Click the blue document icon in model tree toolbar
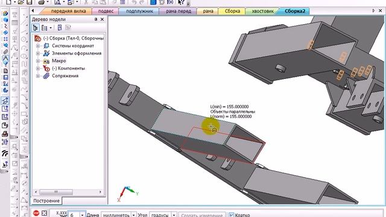The height and width of the screenshot is (217, 386). coord(60,28)
